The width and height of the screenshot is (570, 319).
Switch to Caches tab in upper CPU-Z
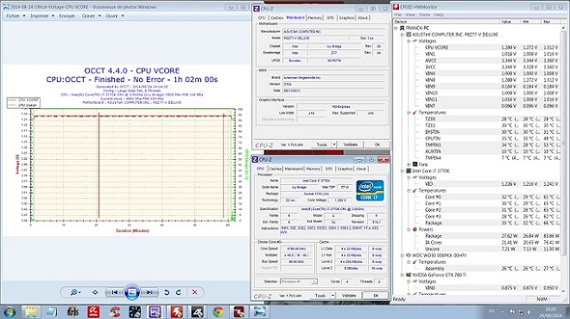(x=276, y=17)
